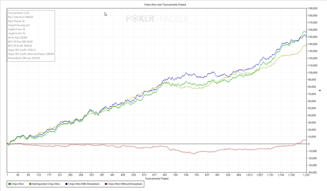Click the Hyper $EV (Stars and Party) $298.66 line
This screenshot has height=191, width=327.
point(31,54)
